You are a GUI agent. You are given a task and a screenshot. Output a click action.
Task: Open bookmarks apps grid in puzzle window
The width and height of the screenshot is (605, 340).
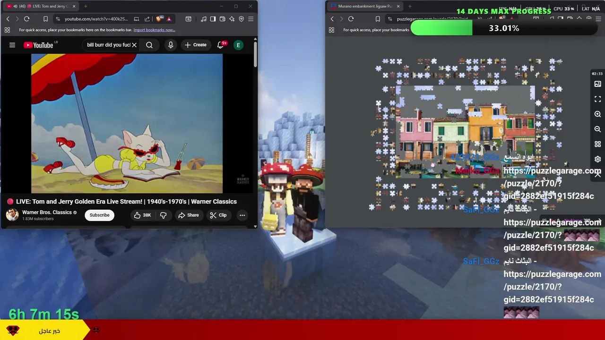click(x=331, y=30)
